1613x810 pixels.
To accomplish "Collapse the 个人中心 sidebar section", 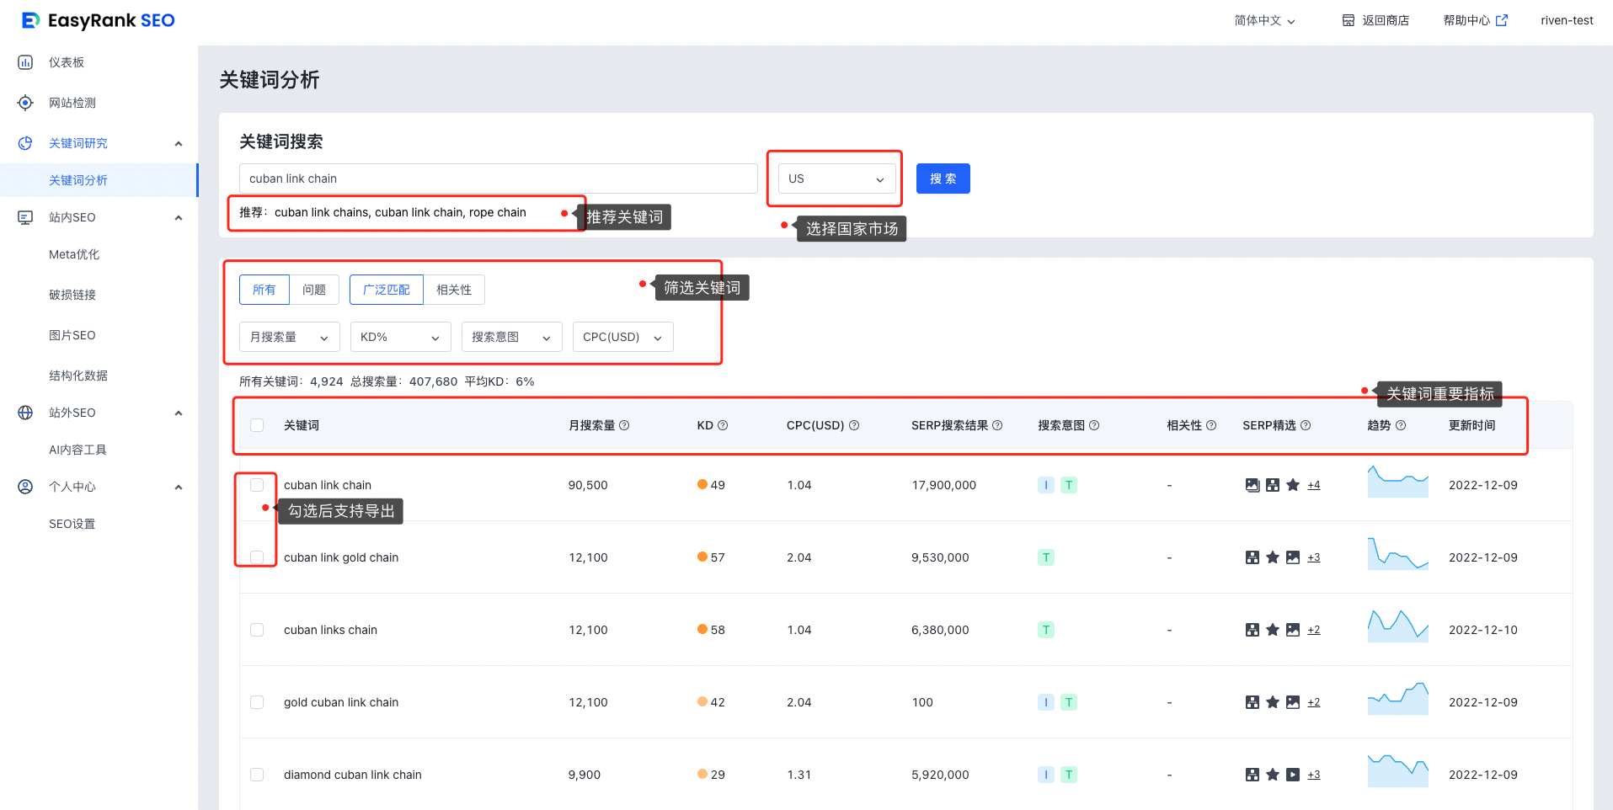I will [x=179, y=487].
